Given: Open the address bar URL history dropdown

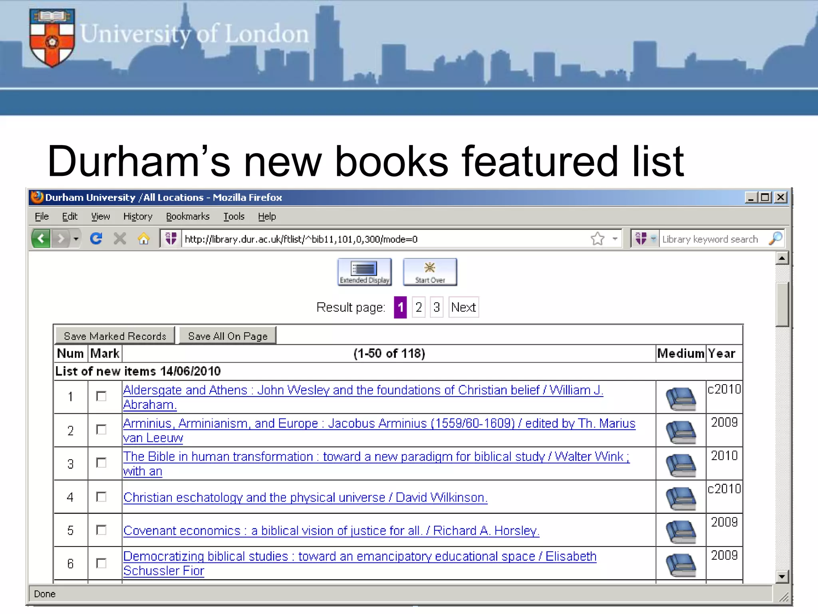Looking at the screenshot, I should 615,239.
